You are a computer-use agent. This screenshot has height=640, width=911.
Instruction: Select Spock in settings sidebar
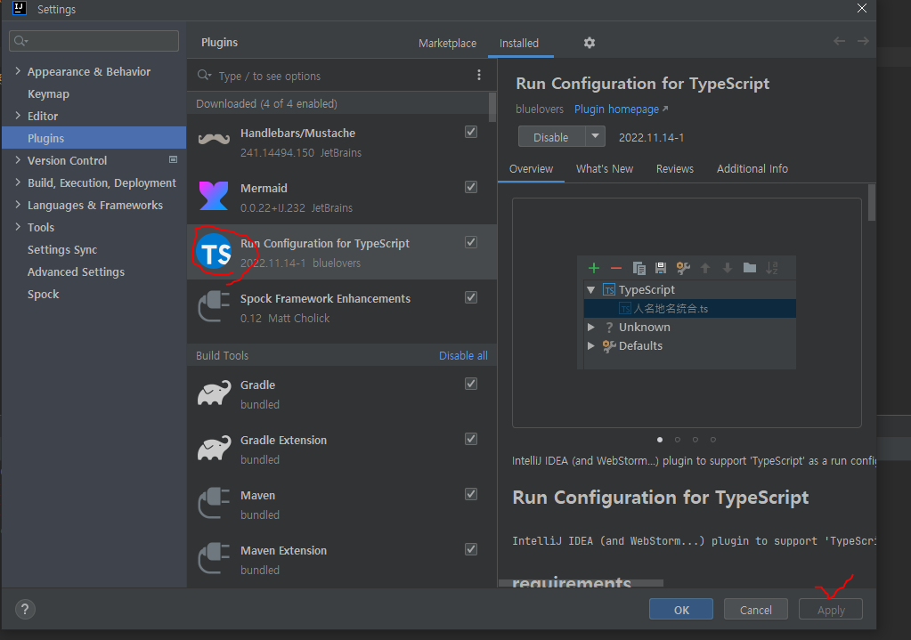44,294
